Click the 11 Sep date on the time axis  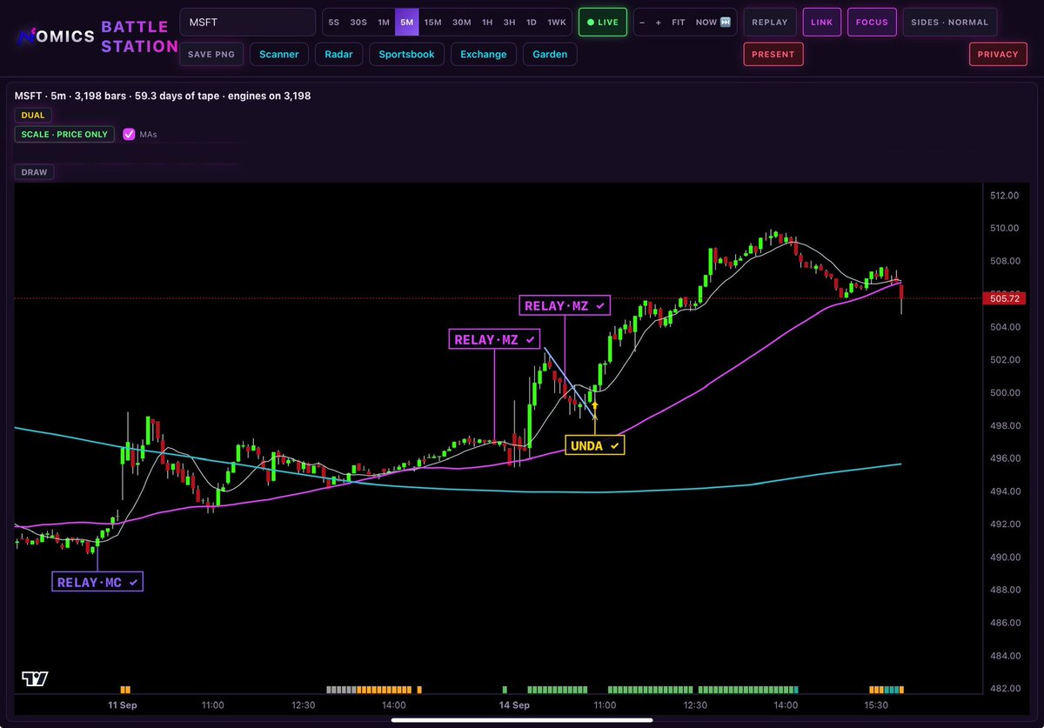tap(123, 705)
